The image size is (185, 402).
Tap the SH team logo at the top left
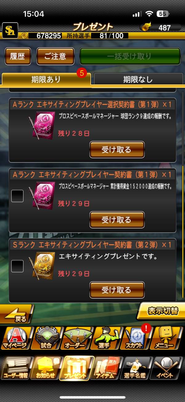[10, 30]
